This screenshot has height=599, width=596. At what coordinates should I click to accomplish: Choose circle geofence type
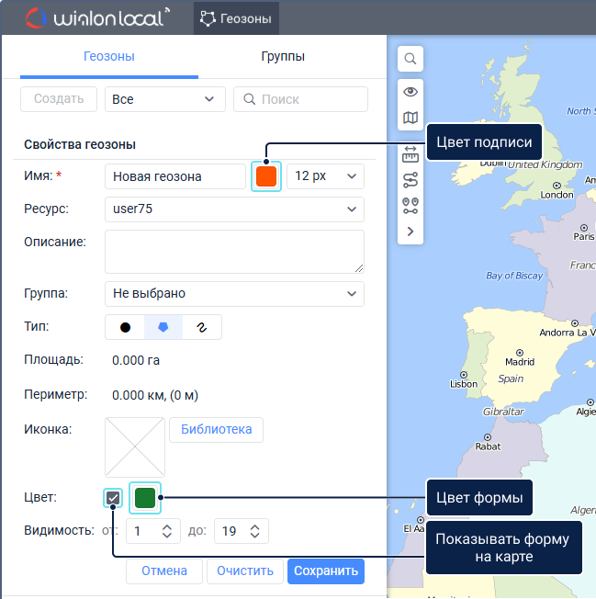click(125, 327)
